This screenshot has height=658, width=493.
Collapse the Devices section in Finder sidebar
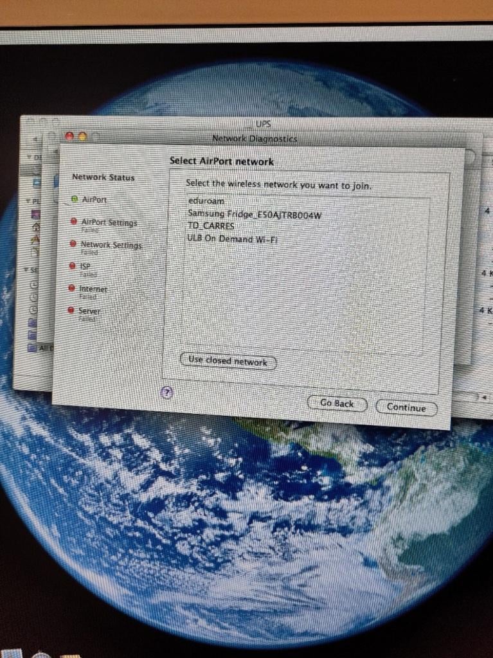[x=30, y=157]
